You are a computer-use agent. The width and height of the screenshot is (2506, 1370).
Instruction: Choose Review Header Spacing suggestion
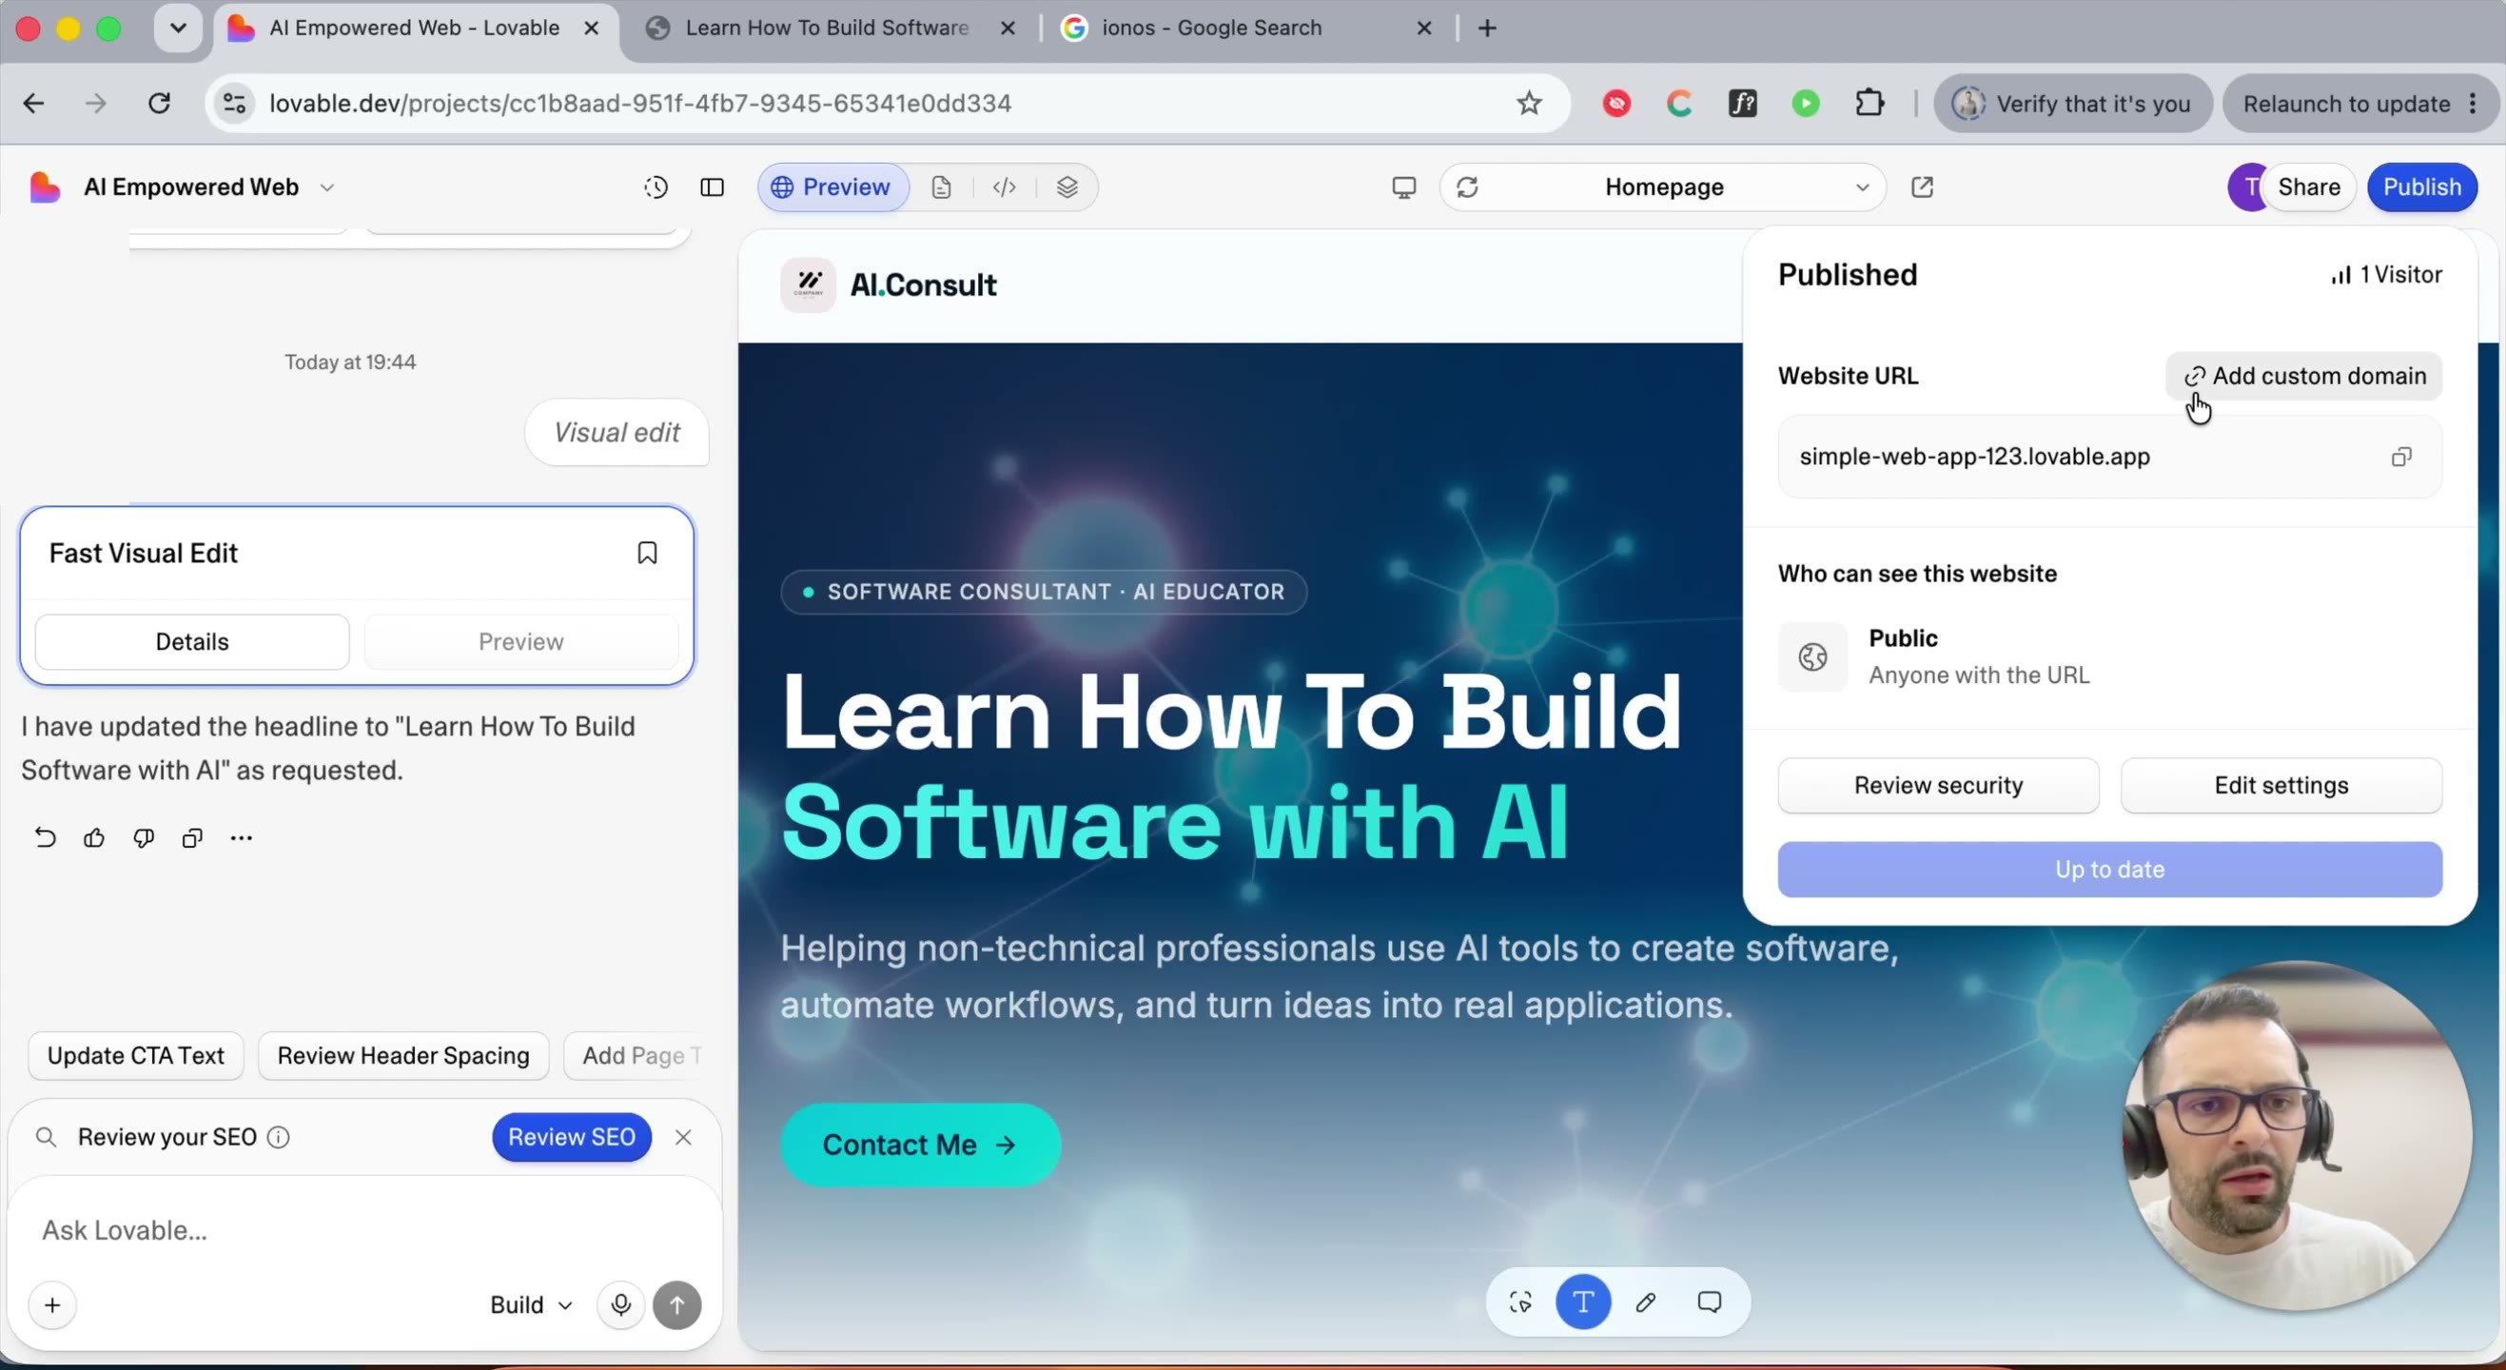[x=402, y=1056]
